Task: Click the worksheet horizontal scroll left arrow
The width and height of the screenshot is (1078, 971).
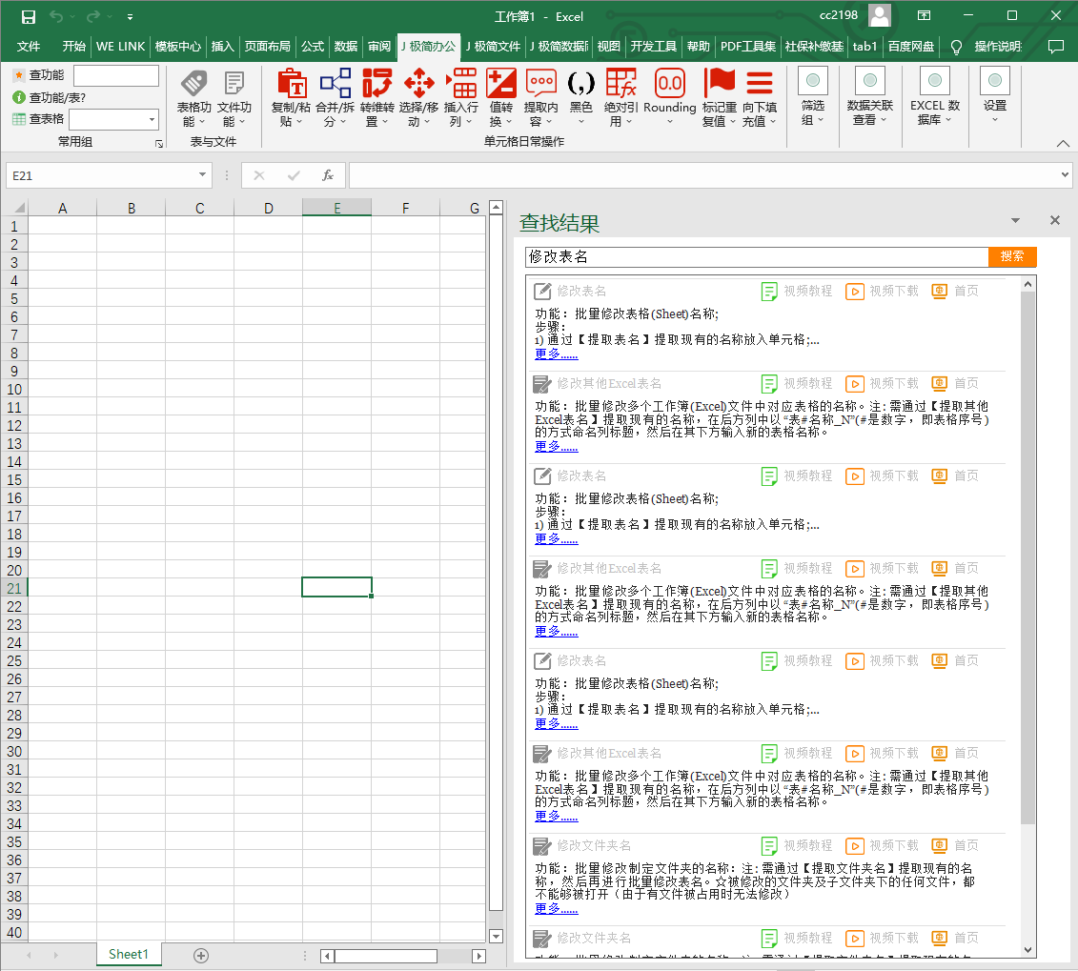Action: pyautogui.click(x=327, y=956)
